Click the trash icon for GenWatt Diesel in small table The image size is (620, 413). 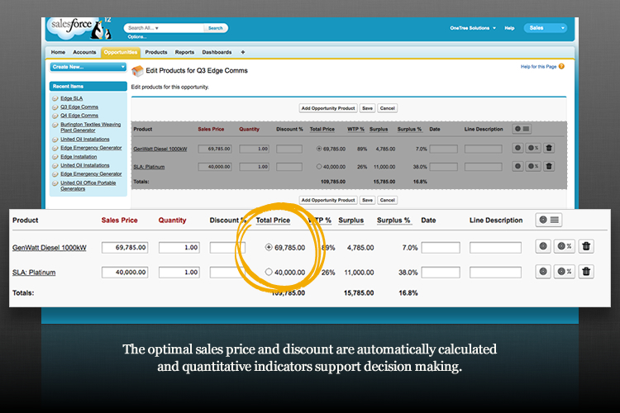point(549,148)
